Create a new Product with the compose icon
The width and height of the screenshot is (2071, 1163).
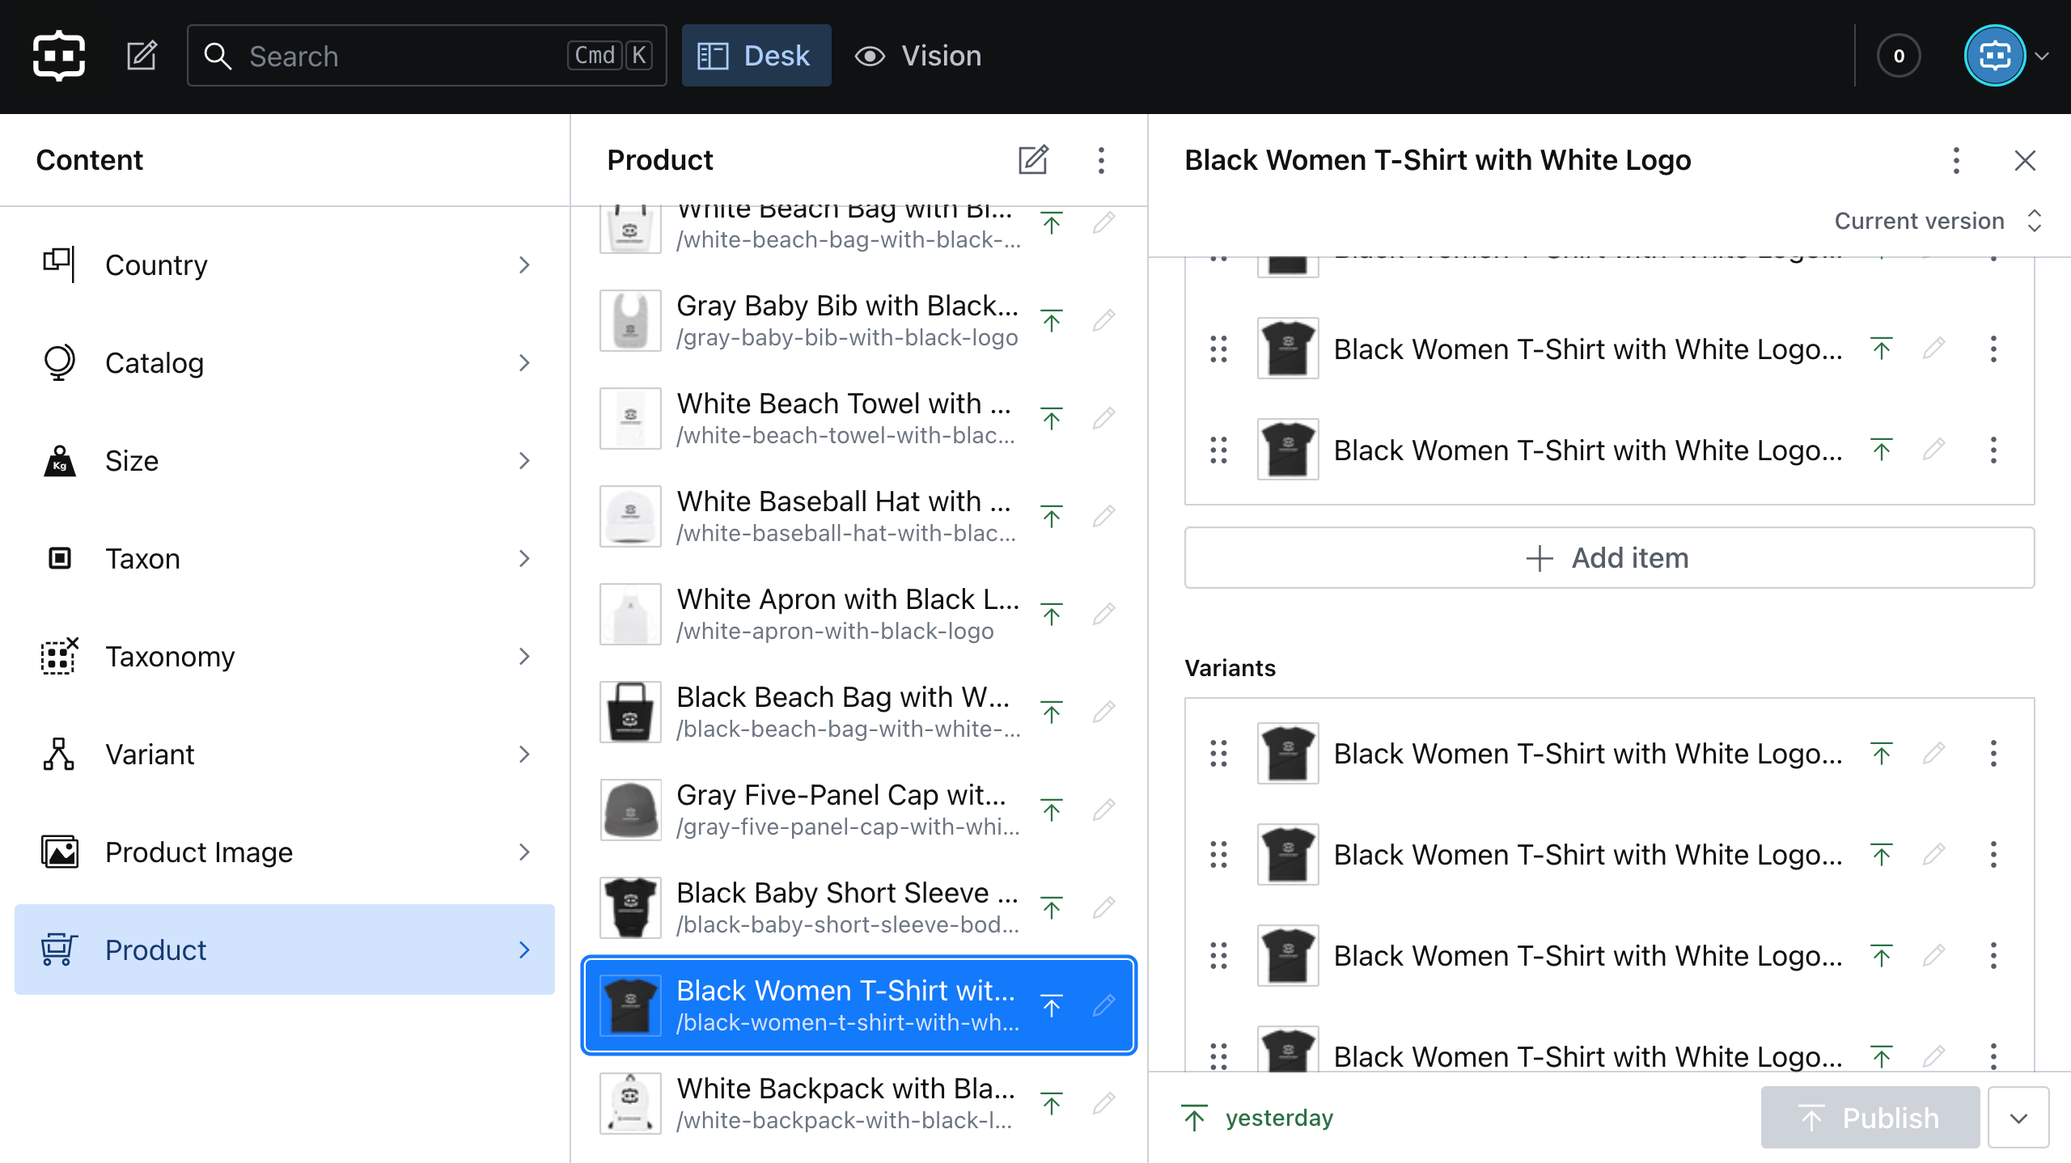(x=1033, y=160)
